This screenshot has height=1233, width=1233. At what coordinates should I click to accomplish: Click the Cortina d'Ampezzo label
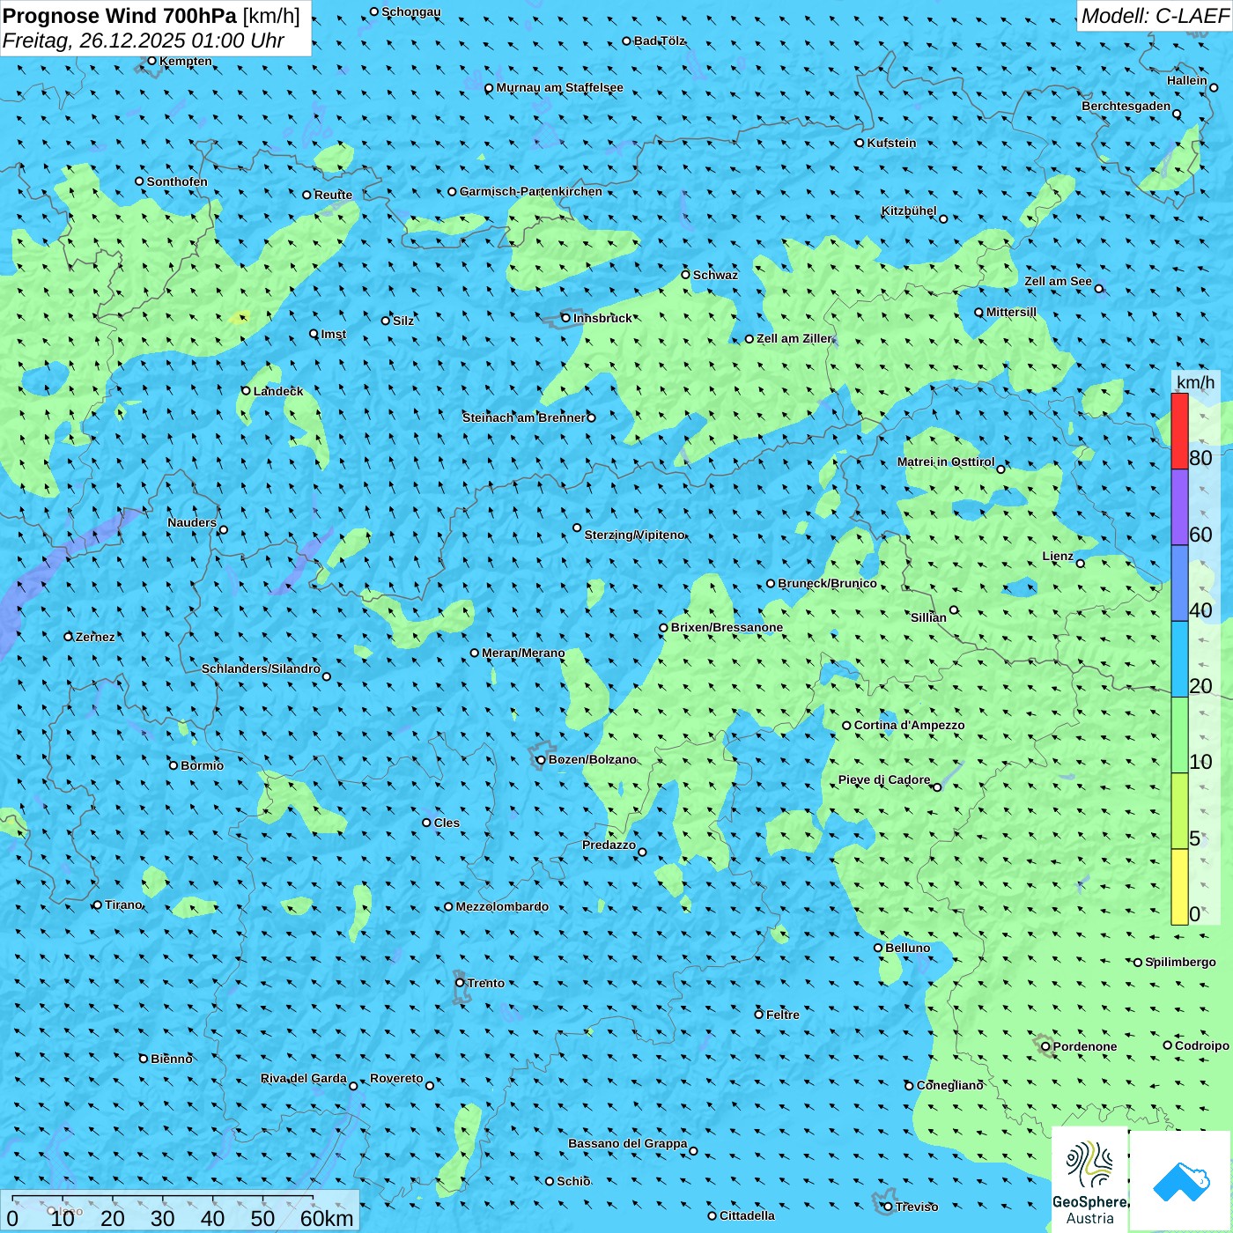pos(909,725)
